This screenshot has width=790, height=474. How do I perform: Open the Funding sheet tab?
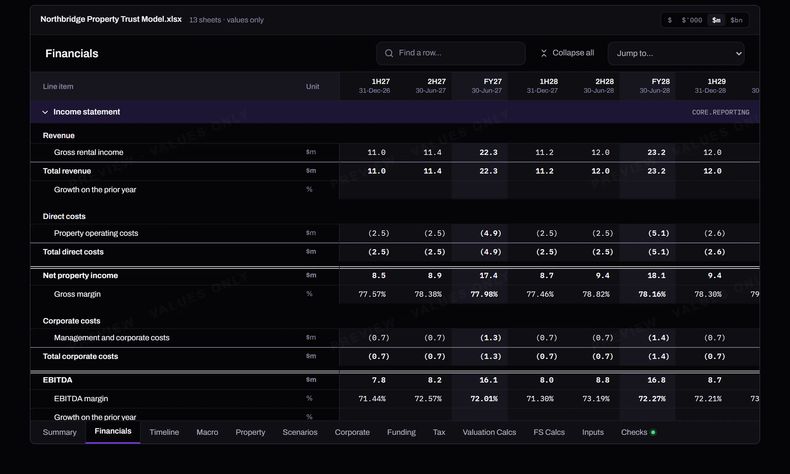(x=402, y=432)
